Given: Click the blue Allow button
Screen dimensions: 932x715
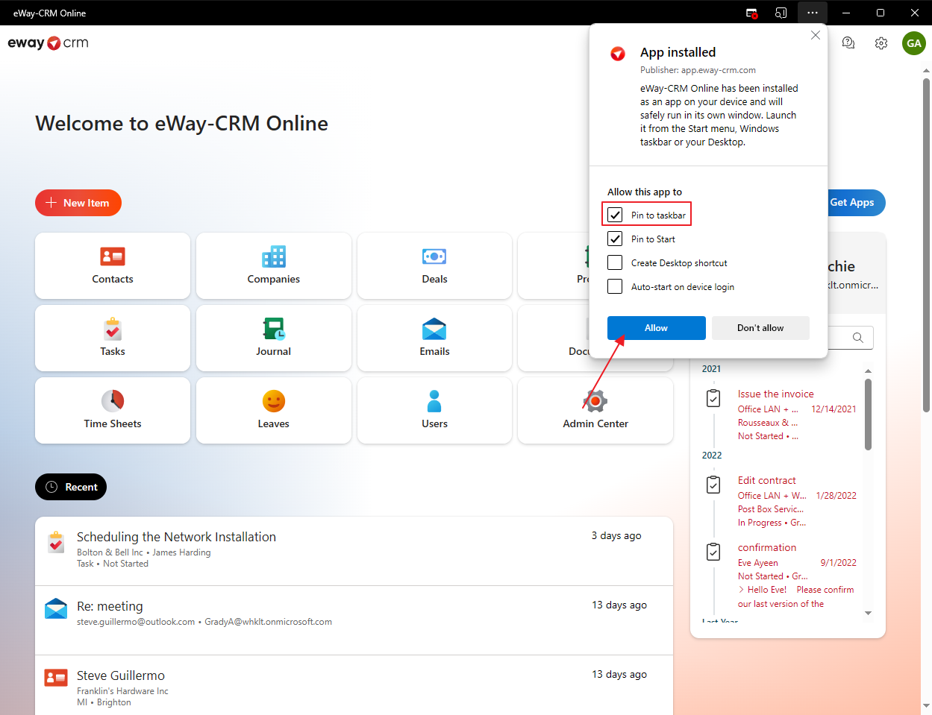Looking at the screenshot, I should pyautogui.click(x=657, y=328).
